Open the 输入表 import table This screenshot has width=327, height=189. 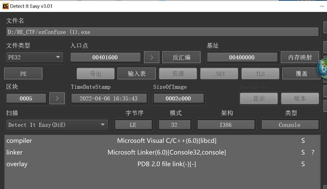pos(137,73)
